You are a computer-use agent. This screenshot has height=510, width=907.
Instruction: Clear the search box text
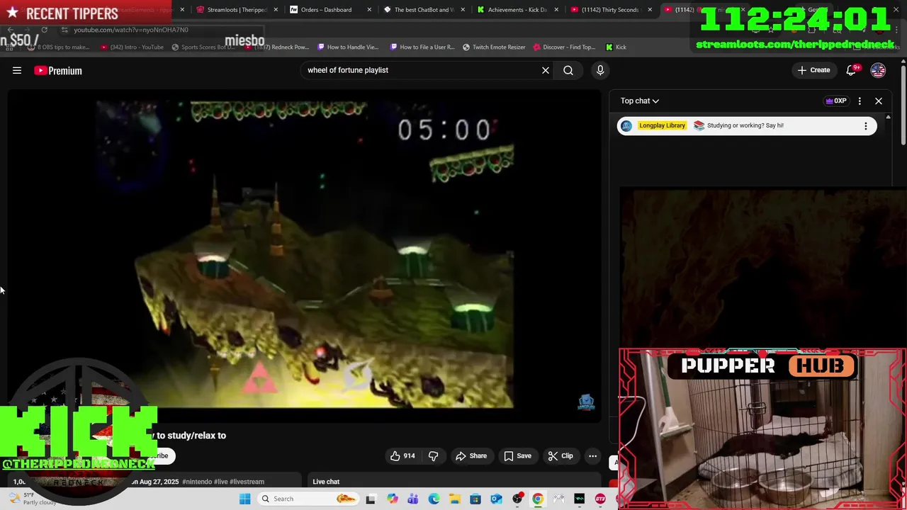click(x=546, y=70)
